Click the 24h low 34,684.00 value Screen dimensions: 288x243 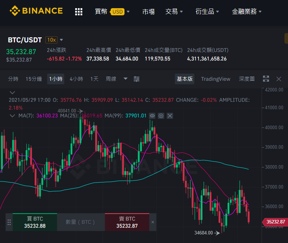[x=127, y=59]
